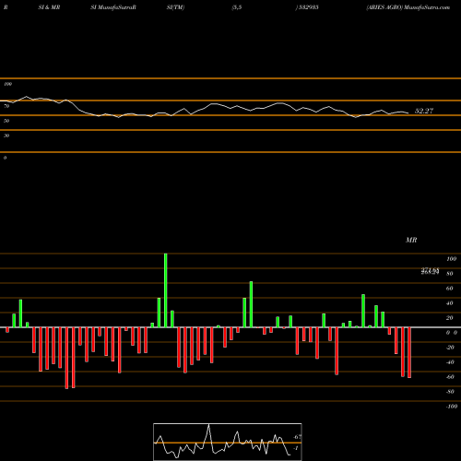This screenshot has height=461, width=461.
Task: Click the last red bar in histogram
Action: [x=409, y=352]
